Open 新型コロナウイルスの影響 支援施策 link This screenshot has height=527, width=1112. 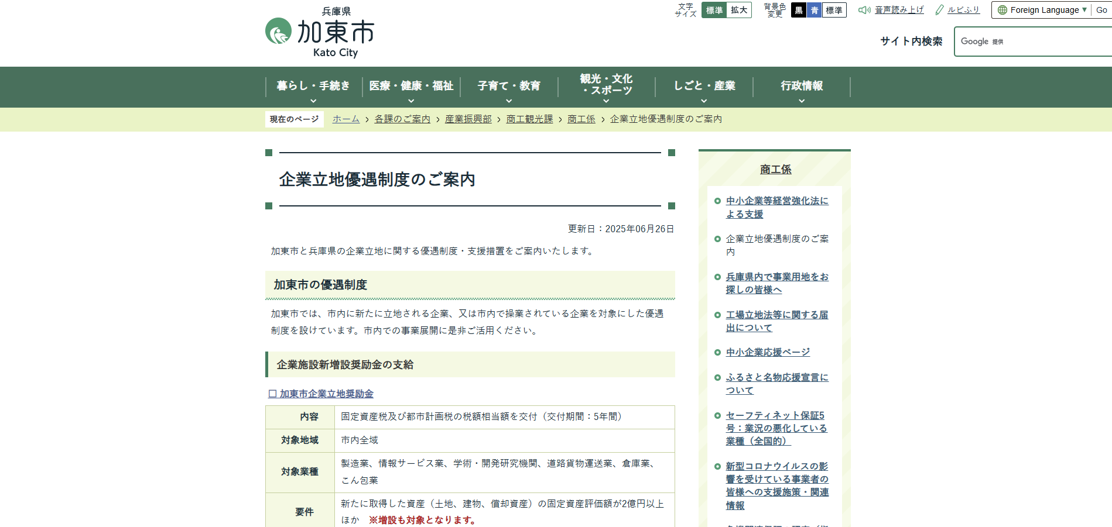click(x=777, y=485)
